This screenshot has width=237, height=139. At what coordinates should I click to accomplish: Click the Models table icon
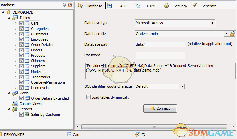tap(27, 72)
